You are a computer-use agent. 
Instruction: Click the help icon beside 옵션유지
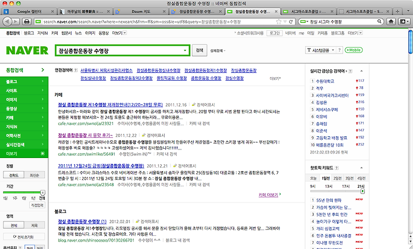20,248
